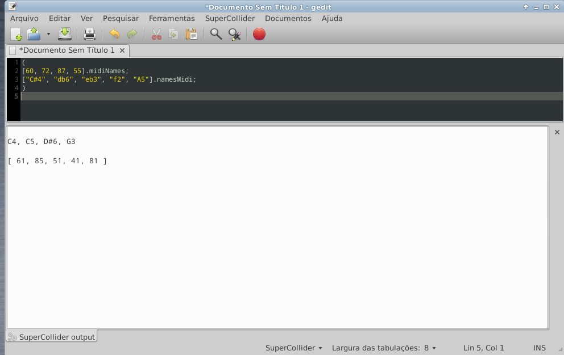Viewport: 564px width, 355px height.
Task: Minimize the gedit window
Action: pyautogui.click(x=536, y=7)
